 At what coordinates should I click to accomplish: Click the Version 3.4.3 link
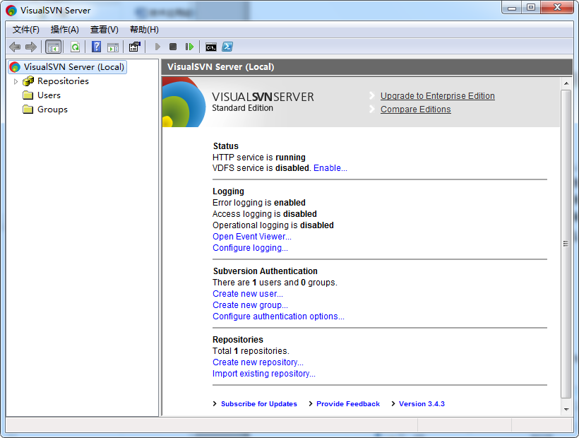click(x=422, y=403)
